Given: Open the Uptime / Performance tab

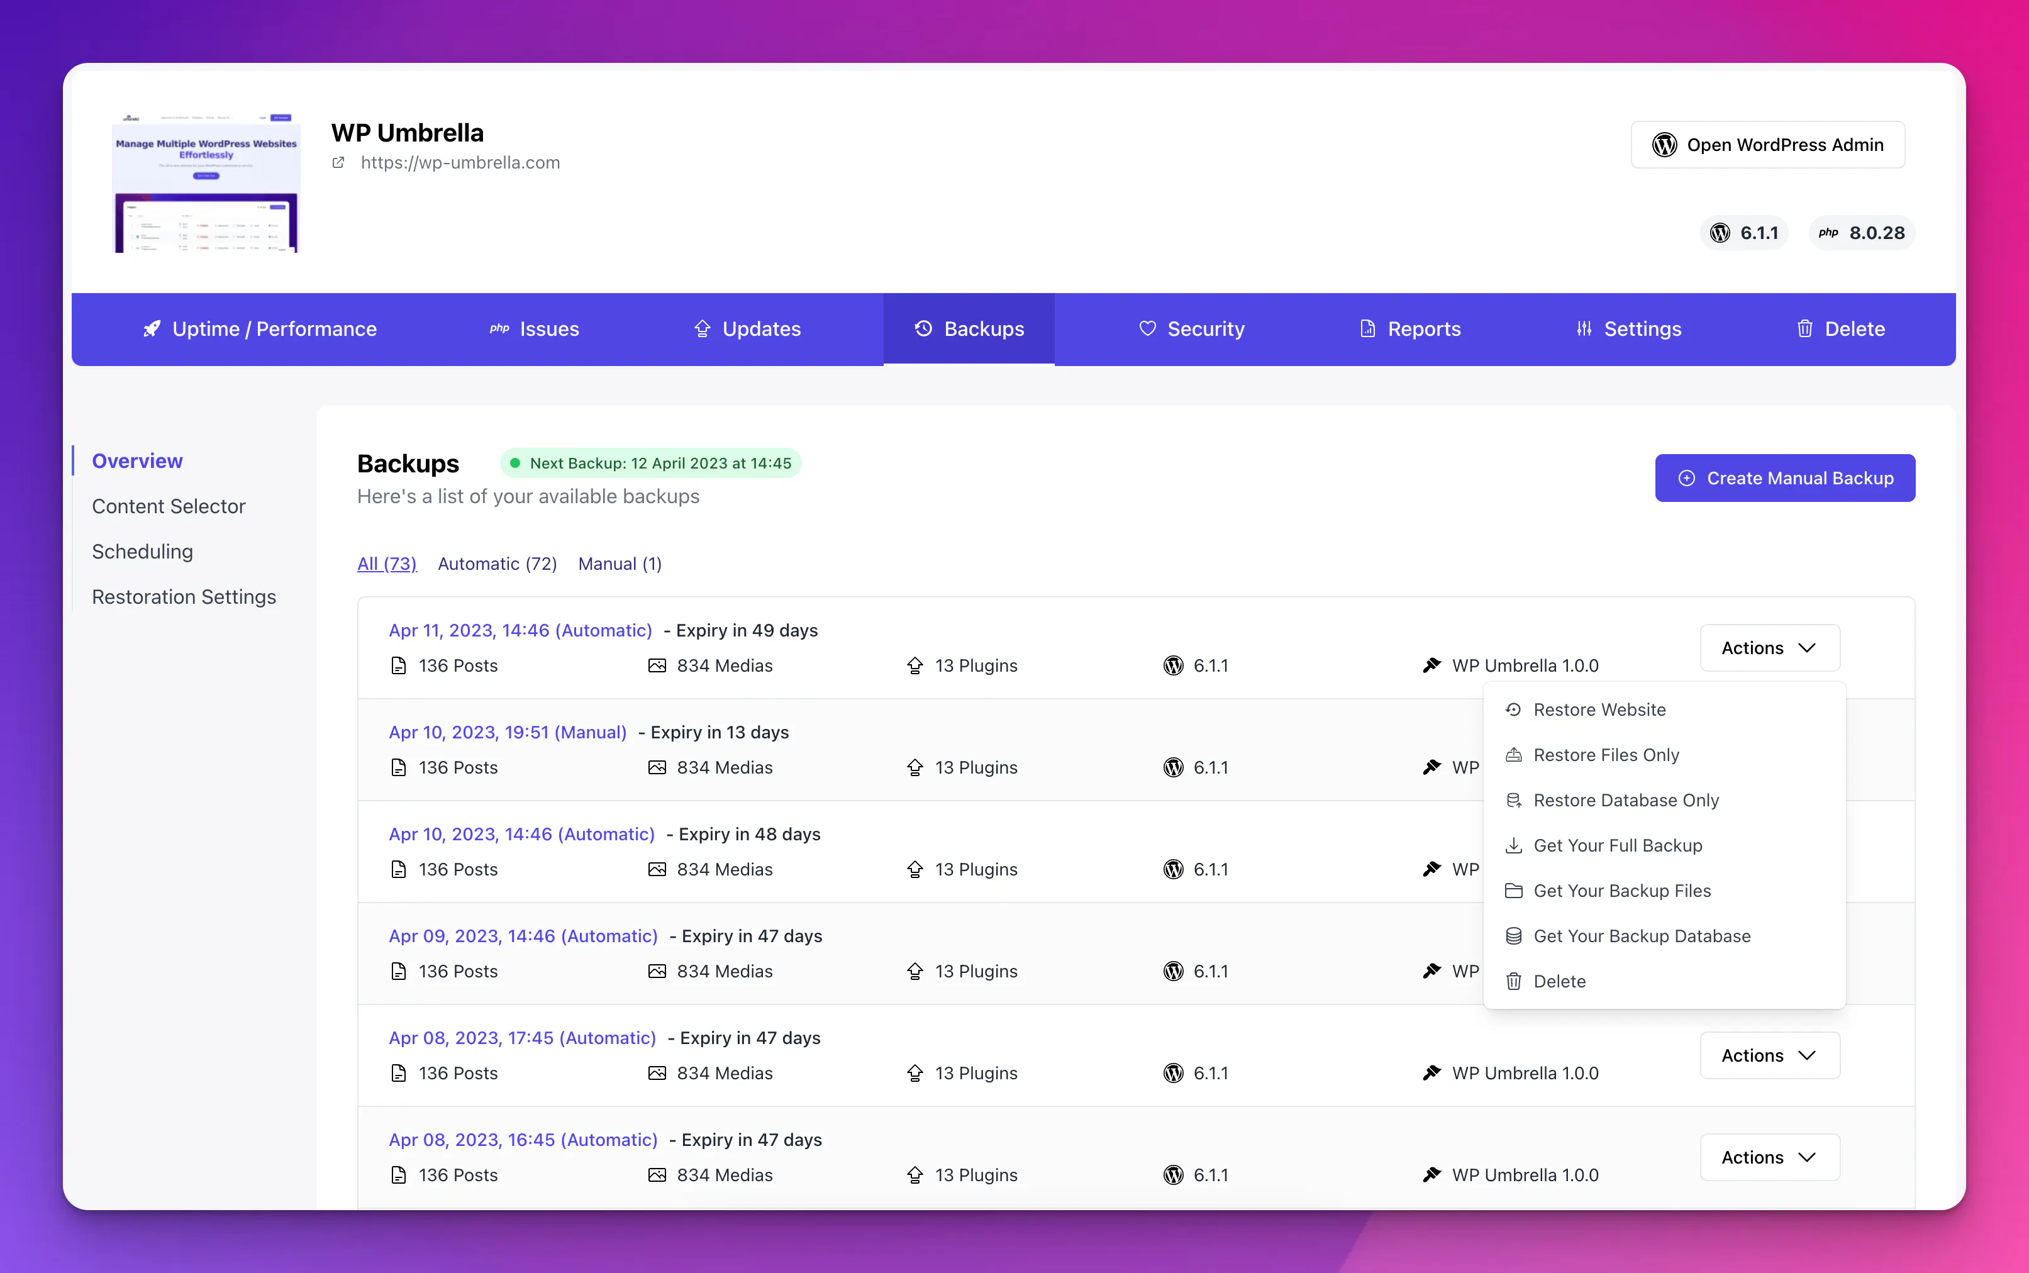Looking at the screenshot, I should (x=259, y=329).
